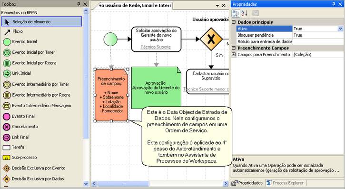This screenshot has height=189, width=345.
Task: Pin the Toolbox panel
Action: (79, 4)
